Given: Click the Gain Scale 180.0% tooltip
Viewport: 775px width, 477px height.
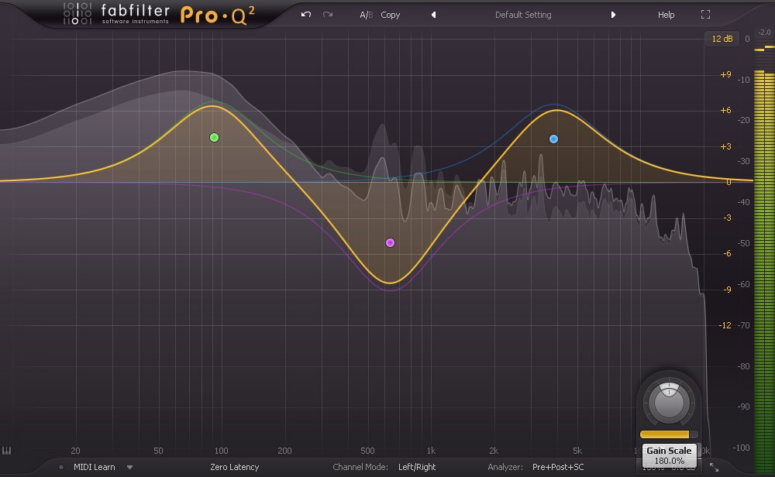Looking at the screenshot, I should point(669,455).
